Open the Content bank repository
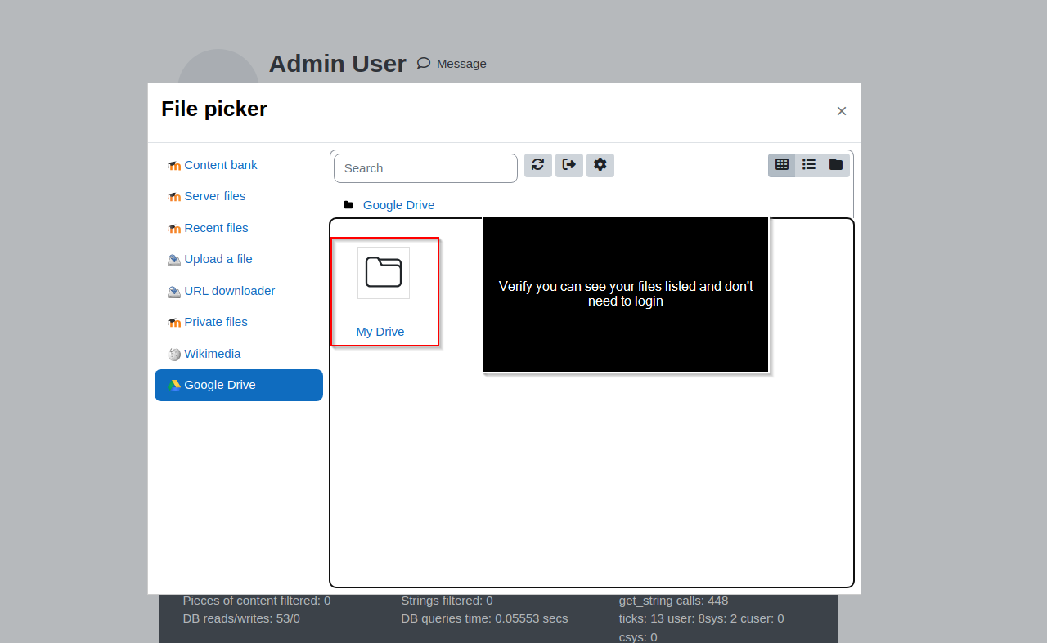The image size is (1047, 643). coord(239,165)
